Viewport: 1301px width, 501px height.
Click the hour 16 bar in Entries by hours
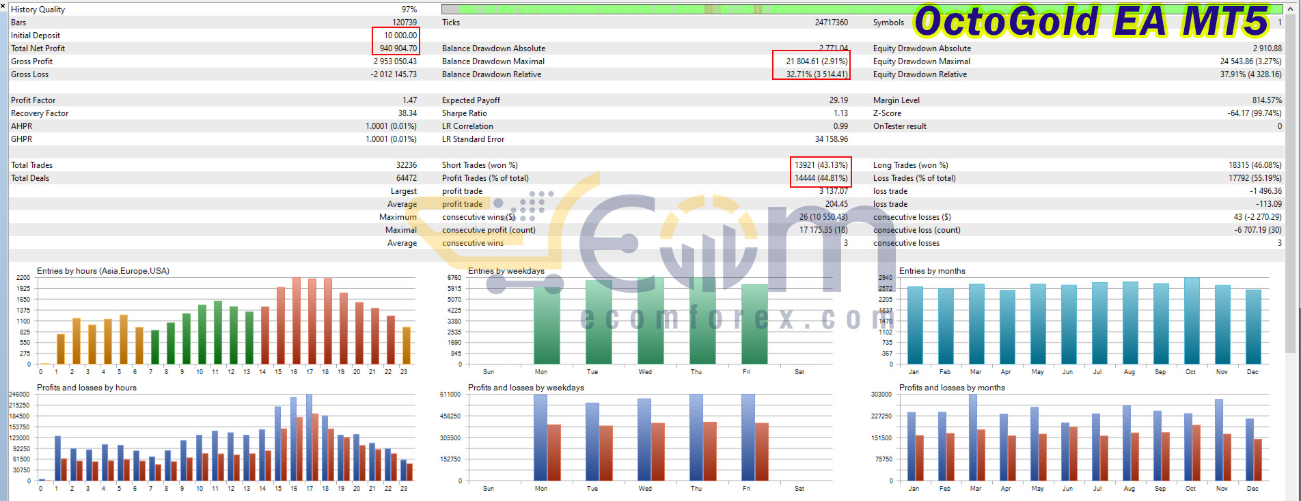(296, 321)
